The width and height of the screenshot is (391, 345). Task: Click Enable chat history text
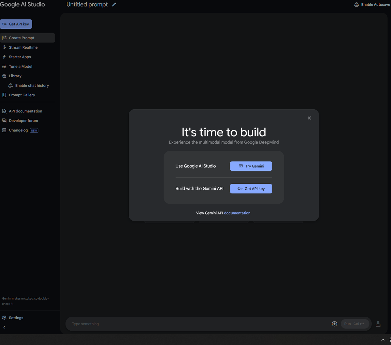tap(32, 86)
